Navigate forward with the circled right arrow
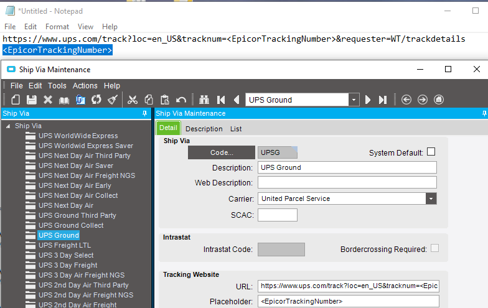 [422, 100]
